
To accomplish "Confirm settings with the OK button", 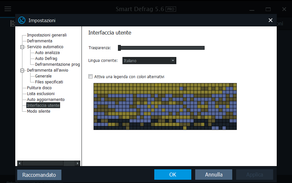I will click(172, 175).
